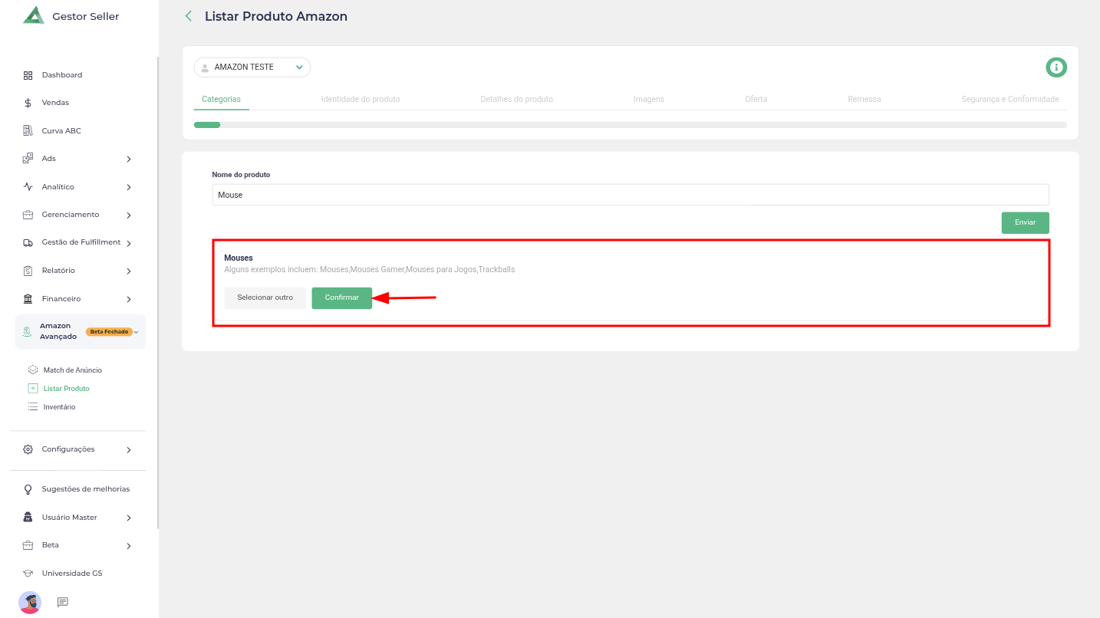Screen dimensions: 1100x618
Task: Expand the Gerenciamento menu section
Action: (x=128, y=215)
